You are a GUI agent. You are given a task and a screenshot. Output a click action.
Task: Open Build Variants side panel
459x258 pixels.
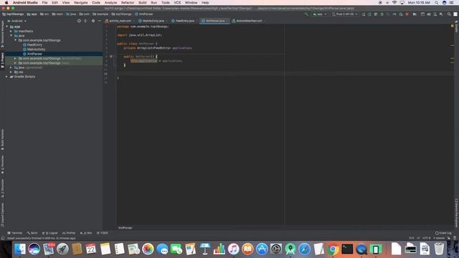coord(2,140)
